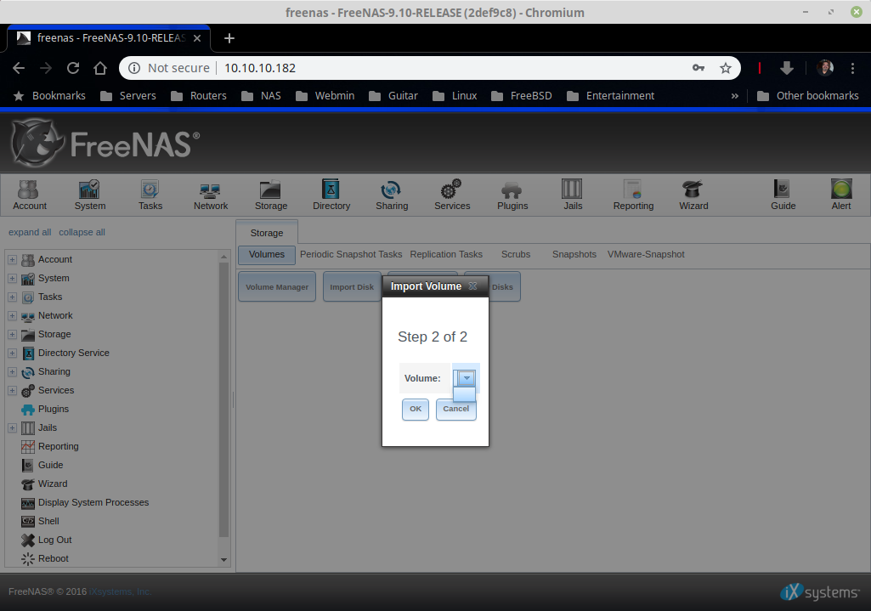Open Chromium downloads arrow icon
This screenshot has width=871, height=611.
point(787,68)
